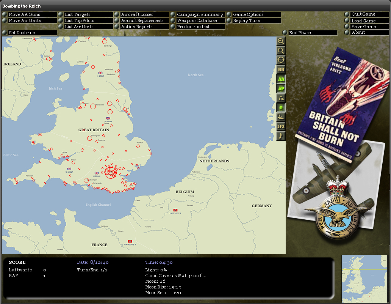Open the Weapons Database
The width and height of the screenshot is (391, 304).
[198, 20]
